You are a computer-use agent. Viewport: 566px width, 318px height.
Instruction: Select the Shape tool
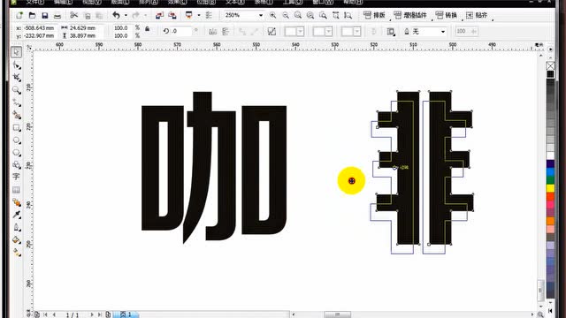16,65
